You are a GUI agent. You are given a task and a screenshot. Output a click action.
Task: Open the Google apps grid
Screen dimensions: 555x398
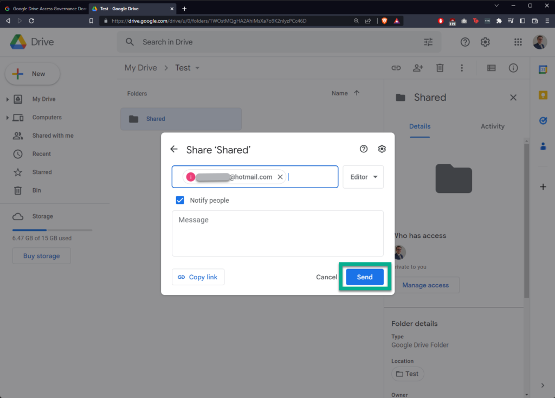point(518,42)
